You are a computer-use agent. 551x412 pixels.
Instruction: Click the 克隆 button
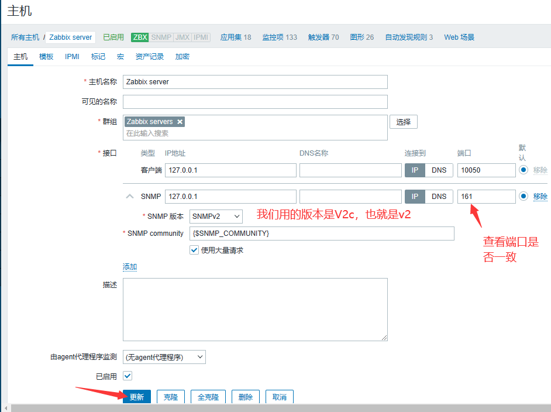tap(171, 397)
